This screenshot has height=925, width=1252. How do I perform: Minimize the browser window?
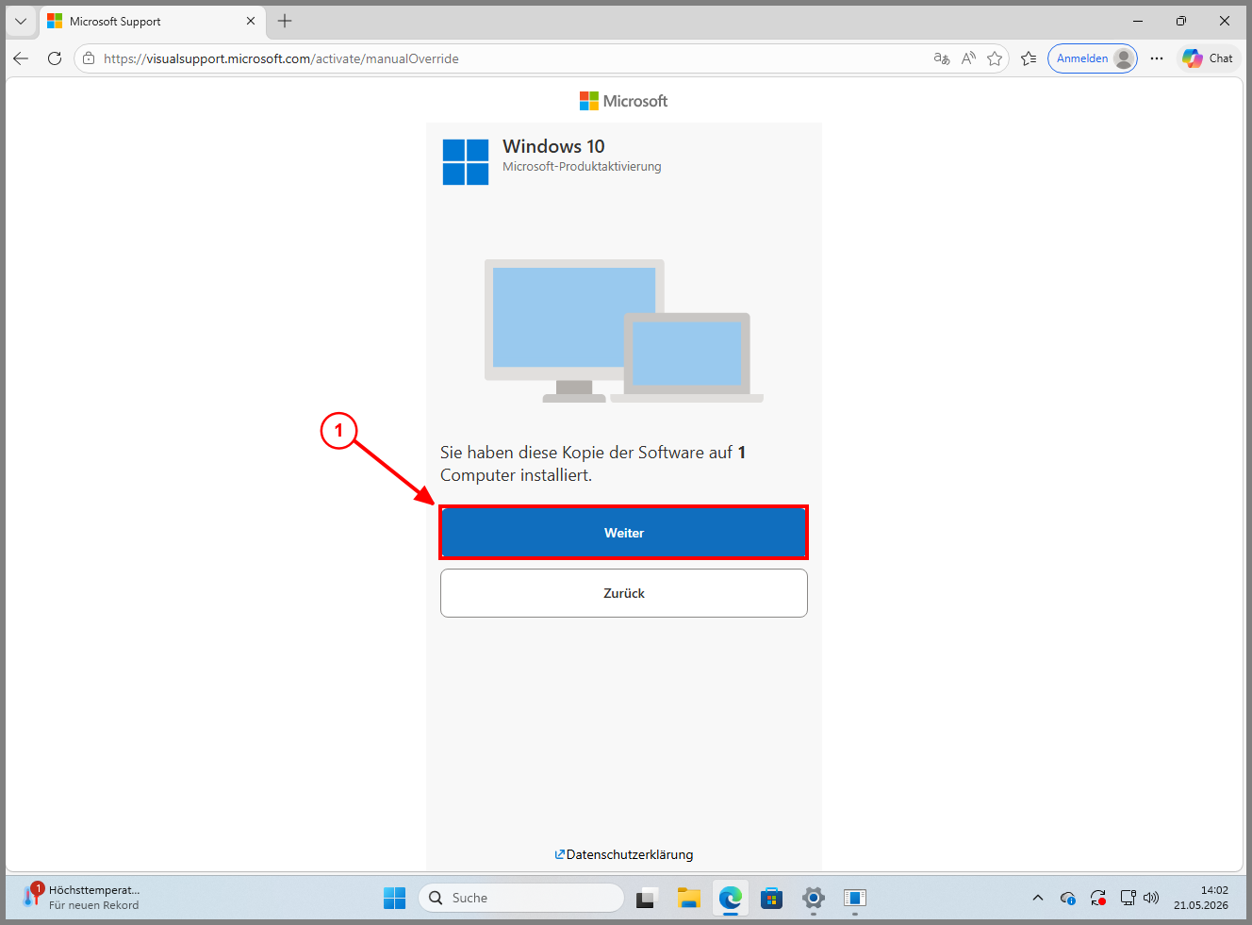click(1138, 21)
